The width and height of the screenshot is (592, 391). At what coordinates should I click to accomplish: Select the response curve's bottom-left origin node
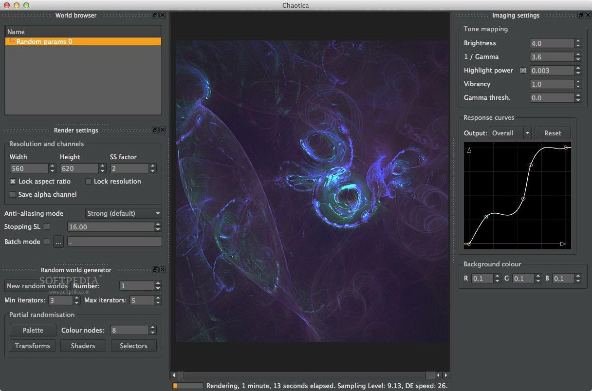469,243
